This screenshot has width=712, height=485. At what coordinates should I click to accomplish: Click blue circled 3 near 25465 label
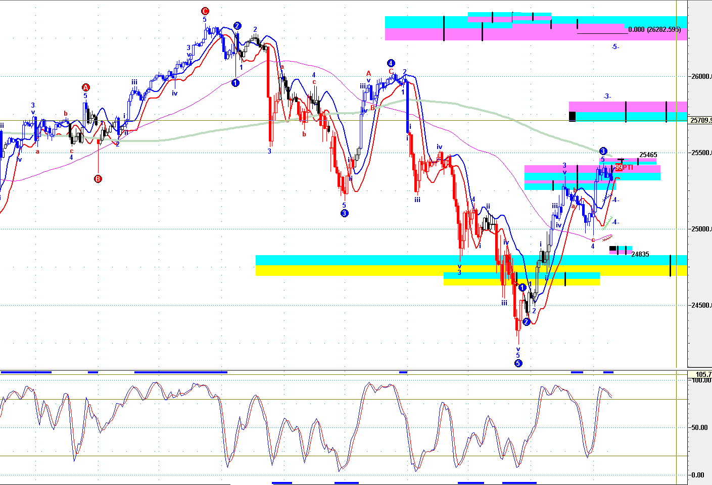603,151
